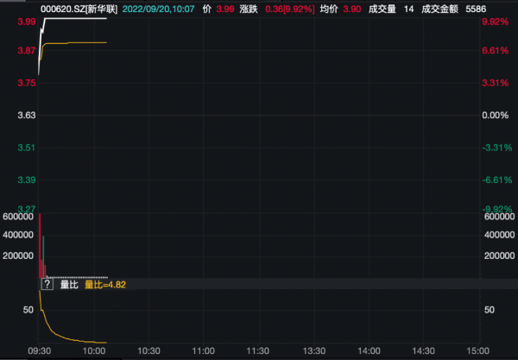Click the 3.39 price axis label
518x360 pixels.
click(x=27, y=180)
